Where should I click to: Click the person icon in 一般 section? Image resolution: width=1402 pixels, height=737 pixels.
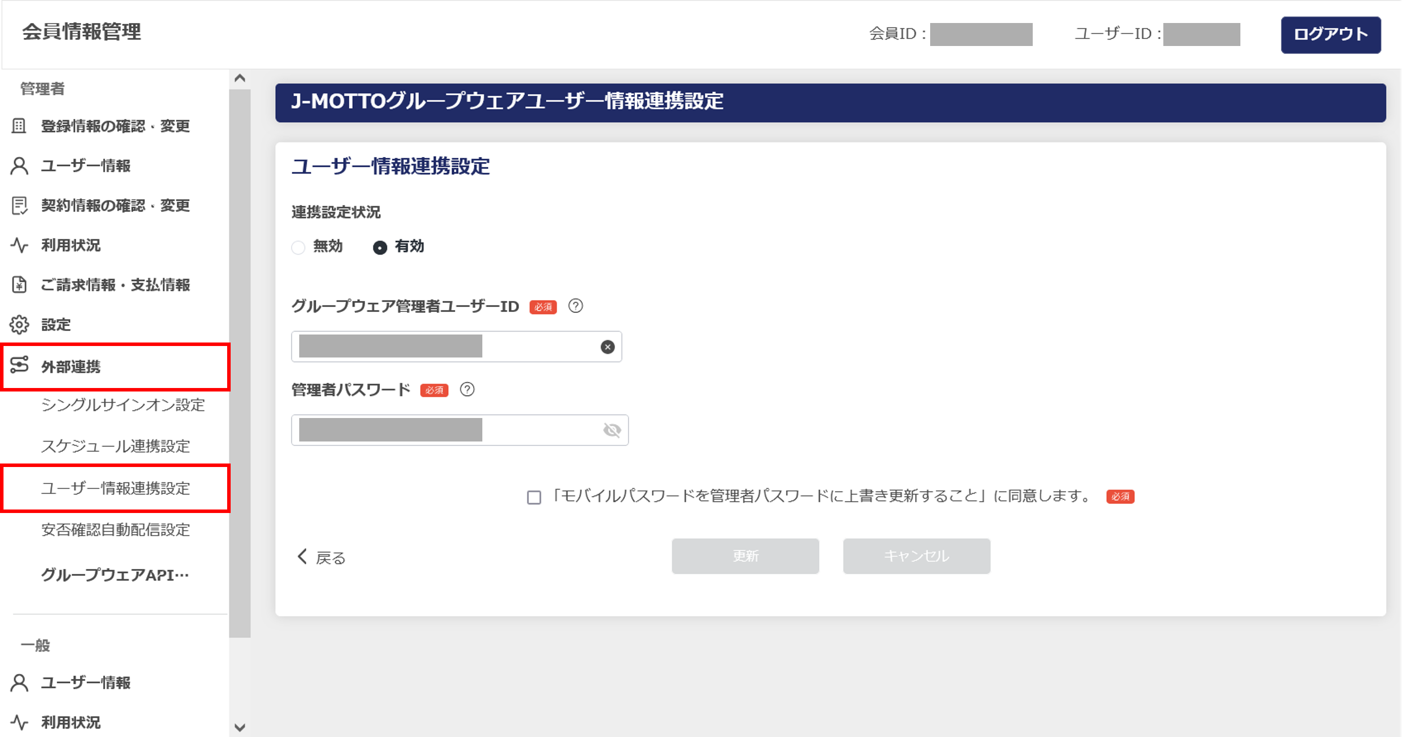pyautogui.click(x=19, y=682)
